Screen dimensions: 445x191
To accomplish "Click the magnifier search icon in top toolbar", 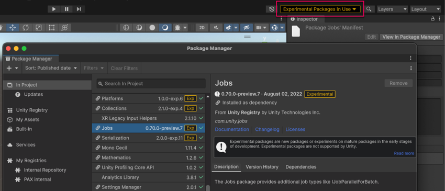I will (x=369, y=9).
